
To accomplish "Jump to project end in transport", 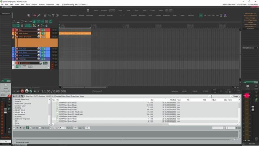I will click(18, 91).
